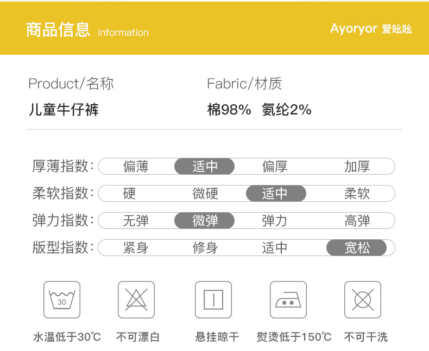This screenshot has width=429, height=351.
Task: Click the 商品信息 header title
Action: pyautogui.click(x=58, y=29)
